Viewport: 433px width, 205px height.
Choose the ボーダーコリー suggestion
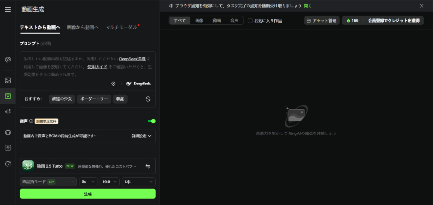[x=94, y=99]
